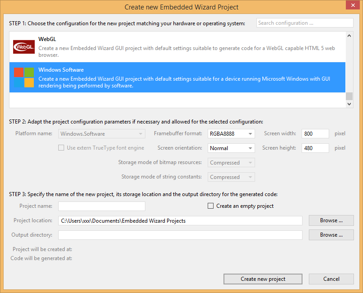
Task: Open the Framebuffer format dropdown
Action: pos(231,134)
